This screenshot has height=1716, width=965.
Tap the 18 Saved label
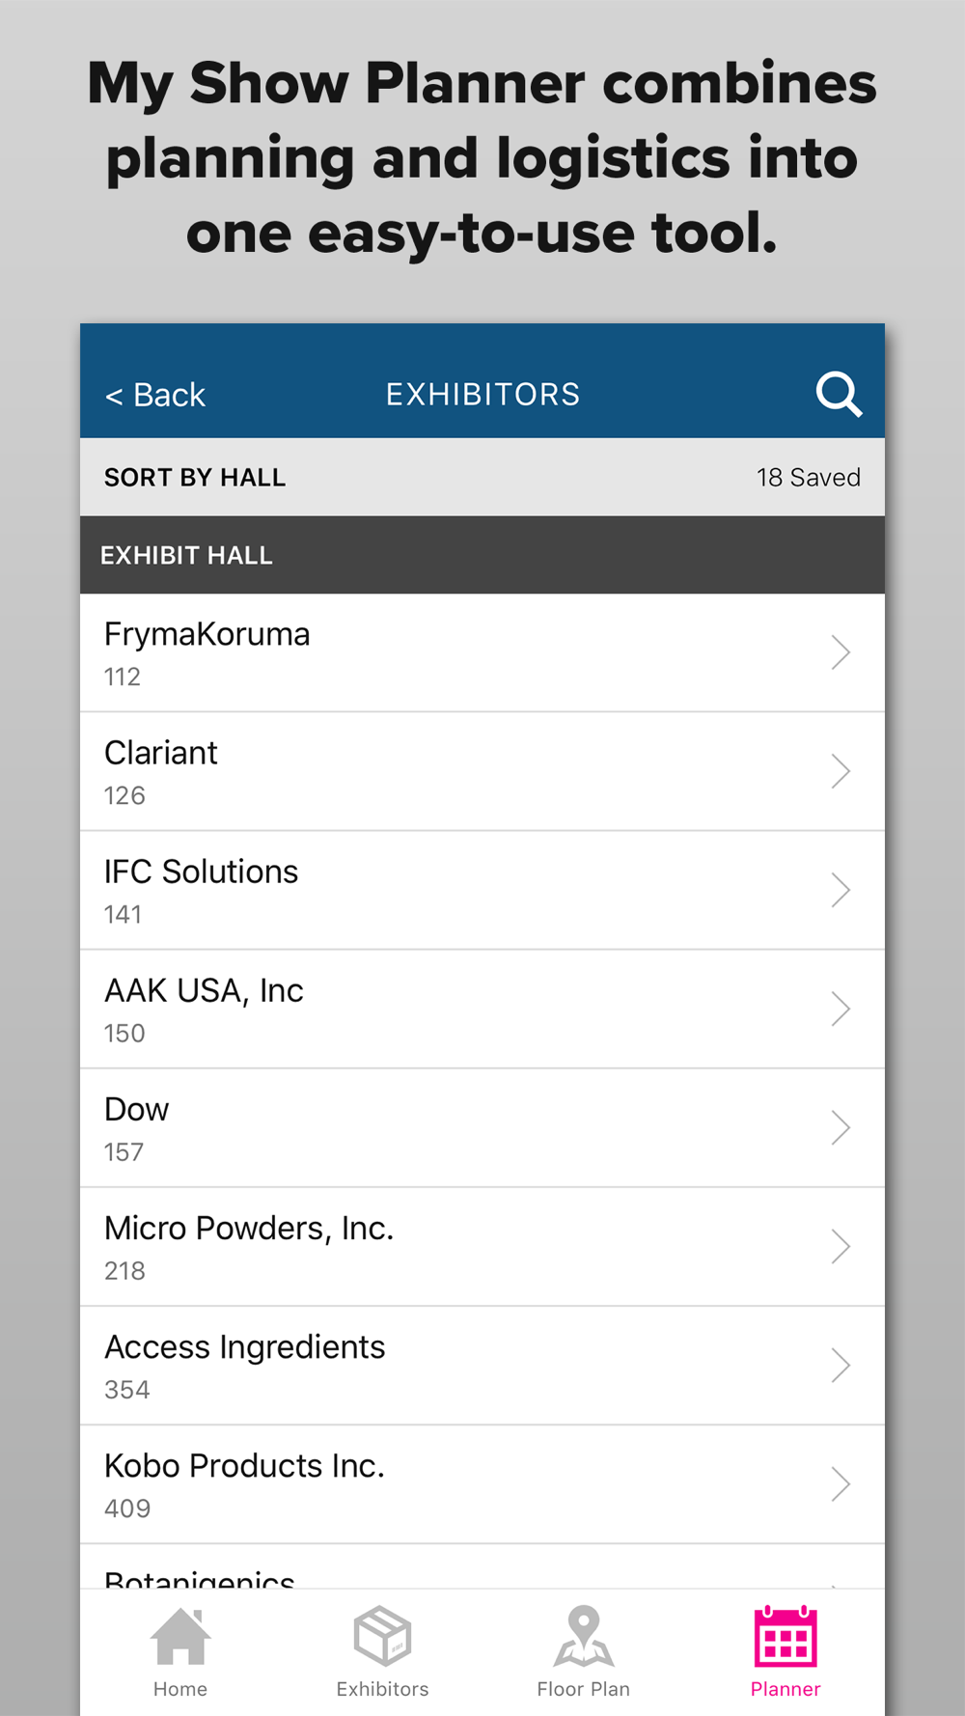click(809, 478)
